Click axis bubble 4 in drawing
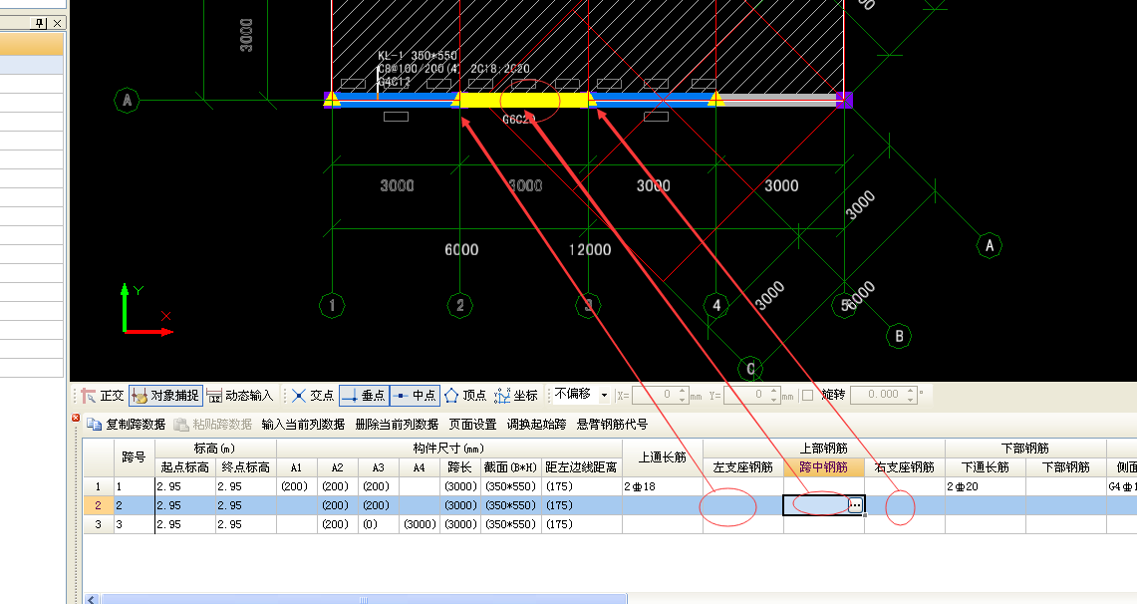This screenshot has width=1137, height=604. point(716,305)
